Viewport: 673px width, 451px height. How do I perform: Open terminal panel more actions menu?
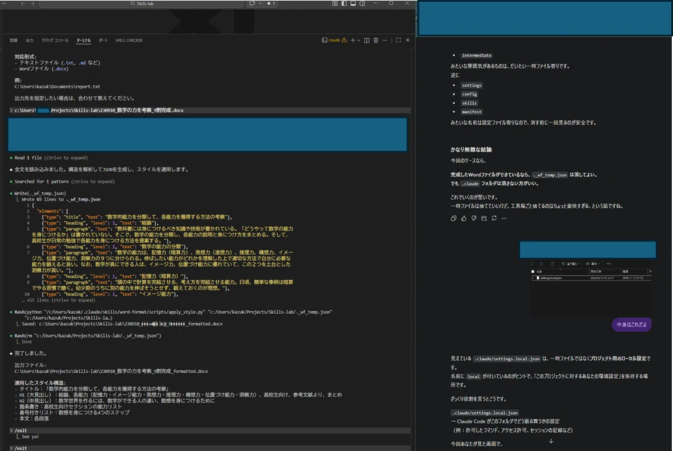click(x=385, y=41)
